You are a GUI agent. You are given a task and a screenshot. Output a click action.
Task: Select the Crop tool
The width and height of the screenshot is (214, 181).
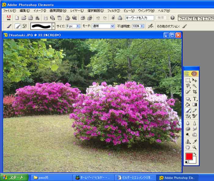(194, 91)
